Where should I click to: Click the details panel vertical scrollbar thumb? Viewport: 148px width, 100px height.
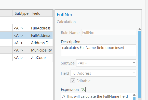pyautogui.click(x=140, y=64)
